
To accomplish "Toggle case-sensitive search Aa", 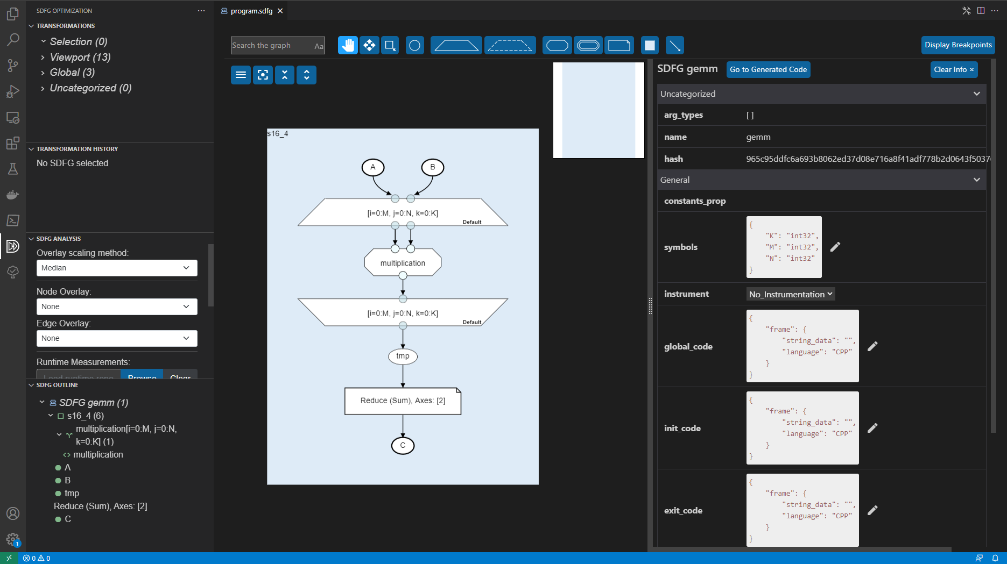I will pos(319,46).
